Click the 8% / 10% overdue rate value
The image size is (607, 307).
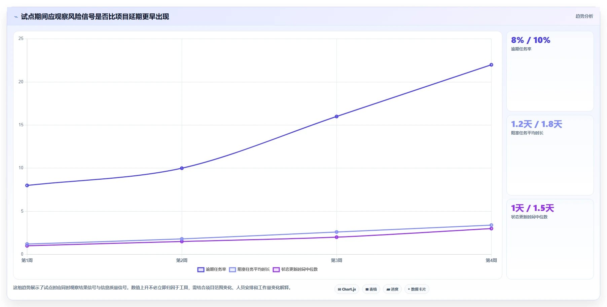tap(531, 40)
